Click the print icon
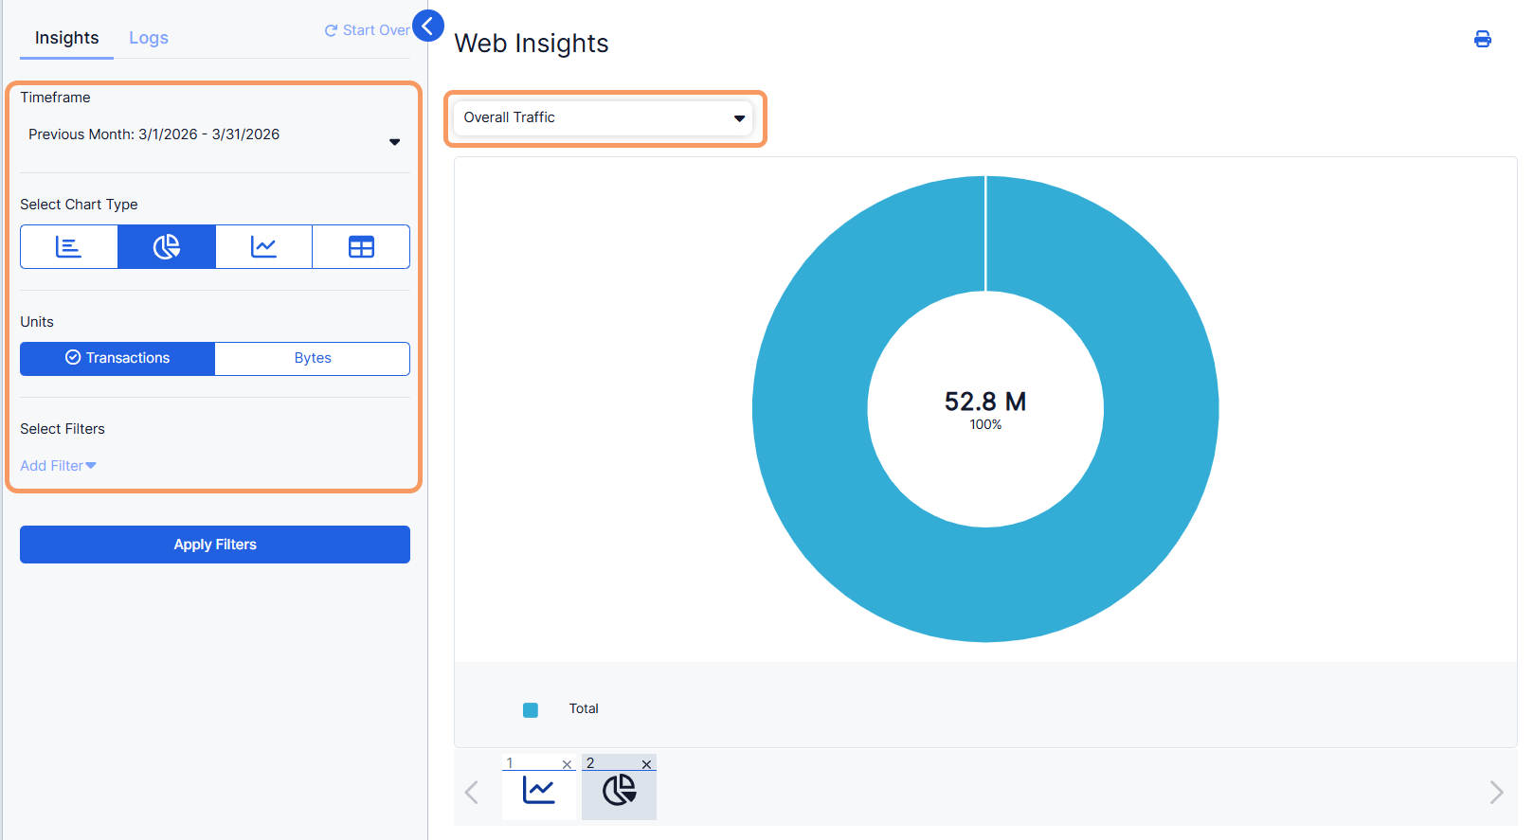 pos(1483,39)
